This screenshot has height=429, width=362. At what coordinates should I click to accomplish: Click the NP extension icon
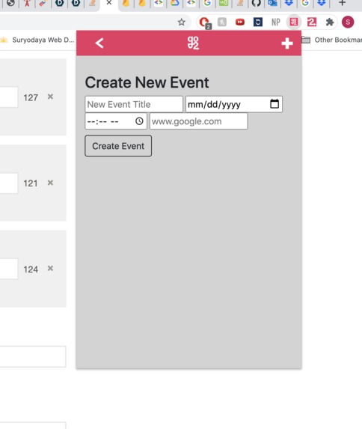point(276,22)
